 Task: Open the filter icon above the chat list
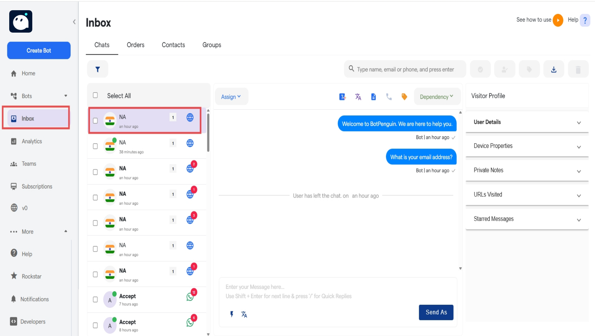pos(98,69)
